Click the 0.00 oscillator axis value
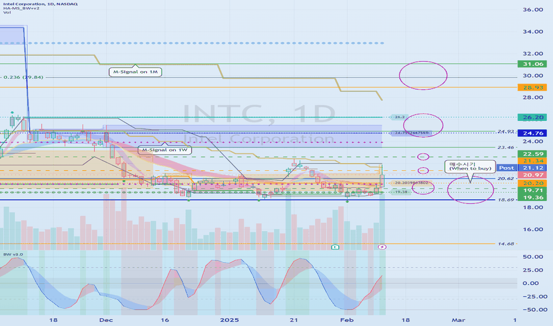 (530, 283)
